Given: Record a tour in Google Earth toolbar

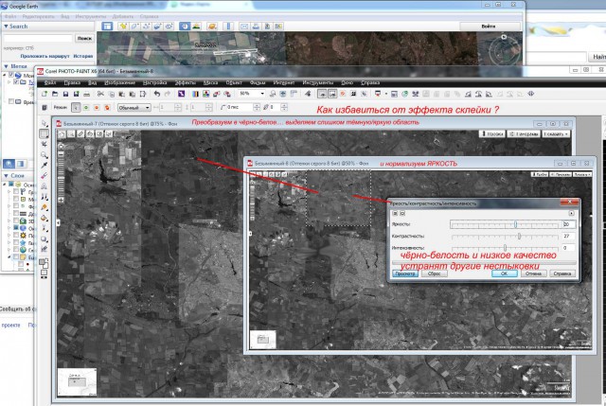Looking at the screenshot, I should coord(169,26).
